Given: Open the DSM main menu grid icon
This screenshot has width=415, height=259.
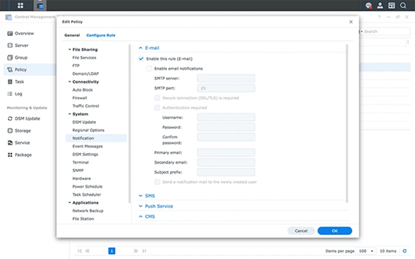Looking at the screenshot, I should click(20, 5).
